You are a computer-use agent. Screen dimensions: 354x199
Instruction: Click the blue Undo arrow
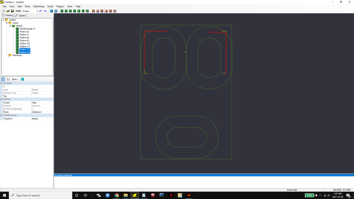41,11
